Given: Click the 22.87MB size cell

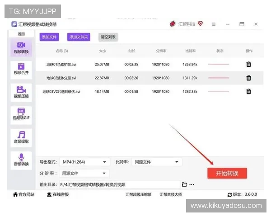Looking at the screenshot, I should pos(102,78).
